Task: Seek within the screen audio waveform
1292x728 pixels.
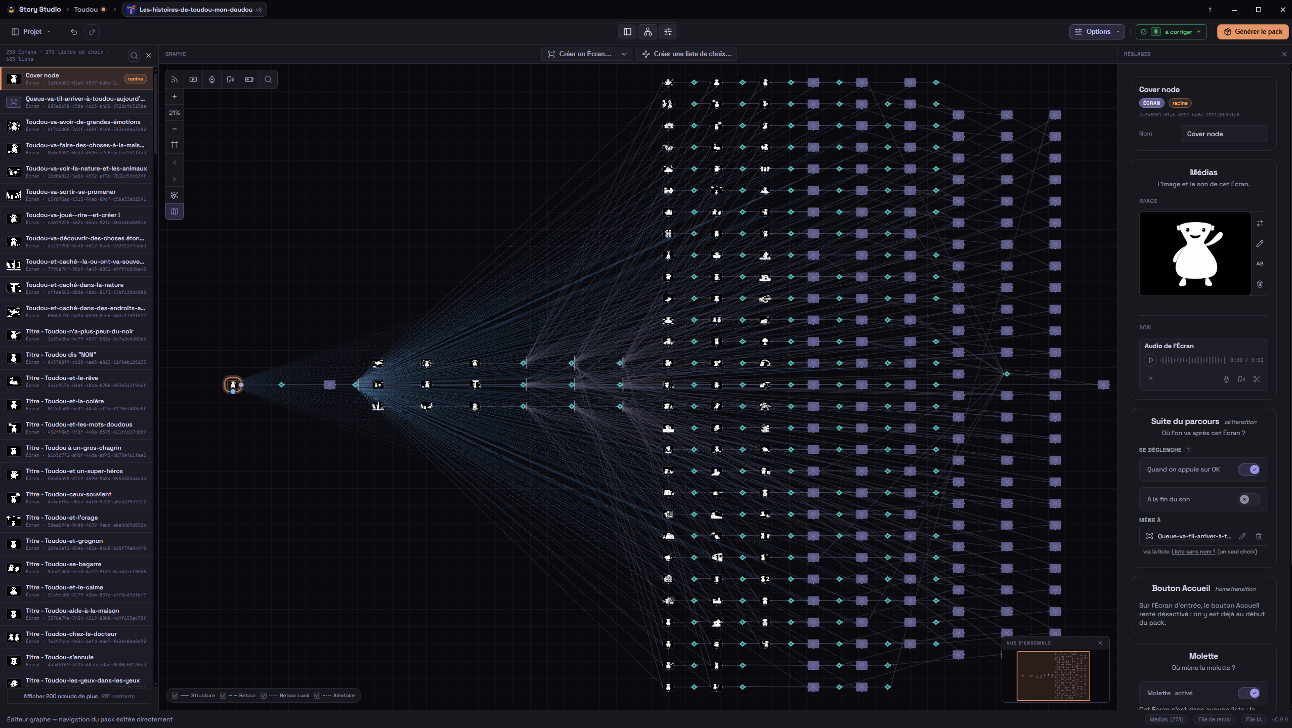Action: tap(1193, 360)
